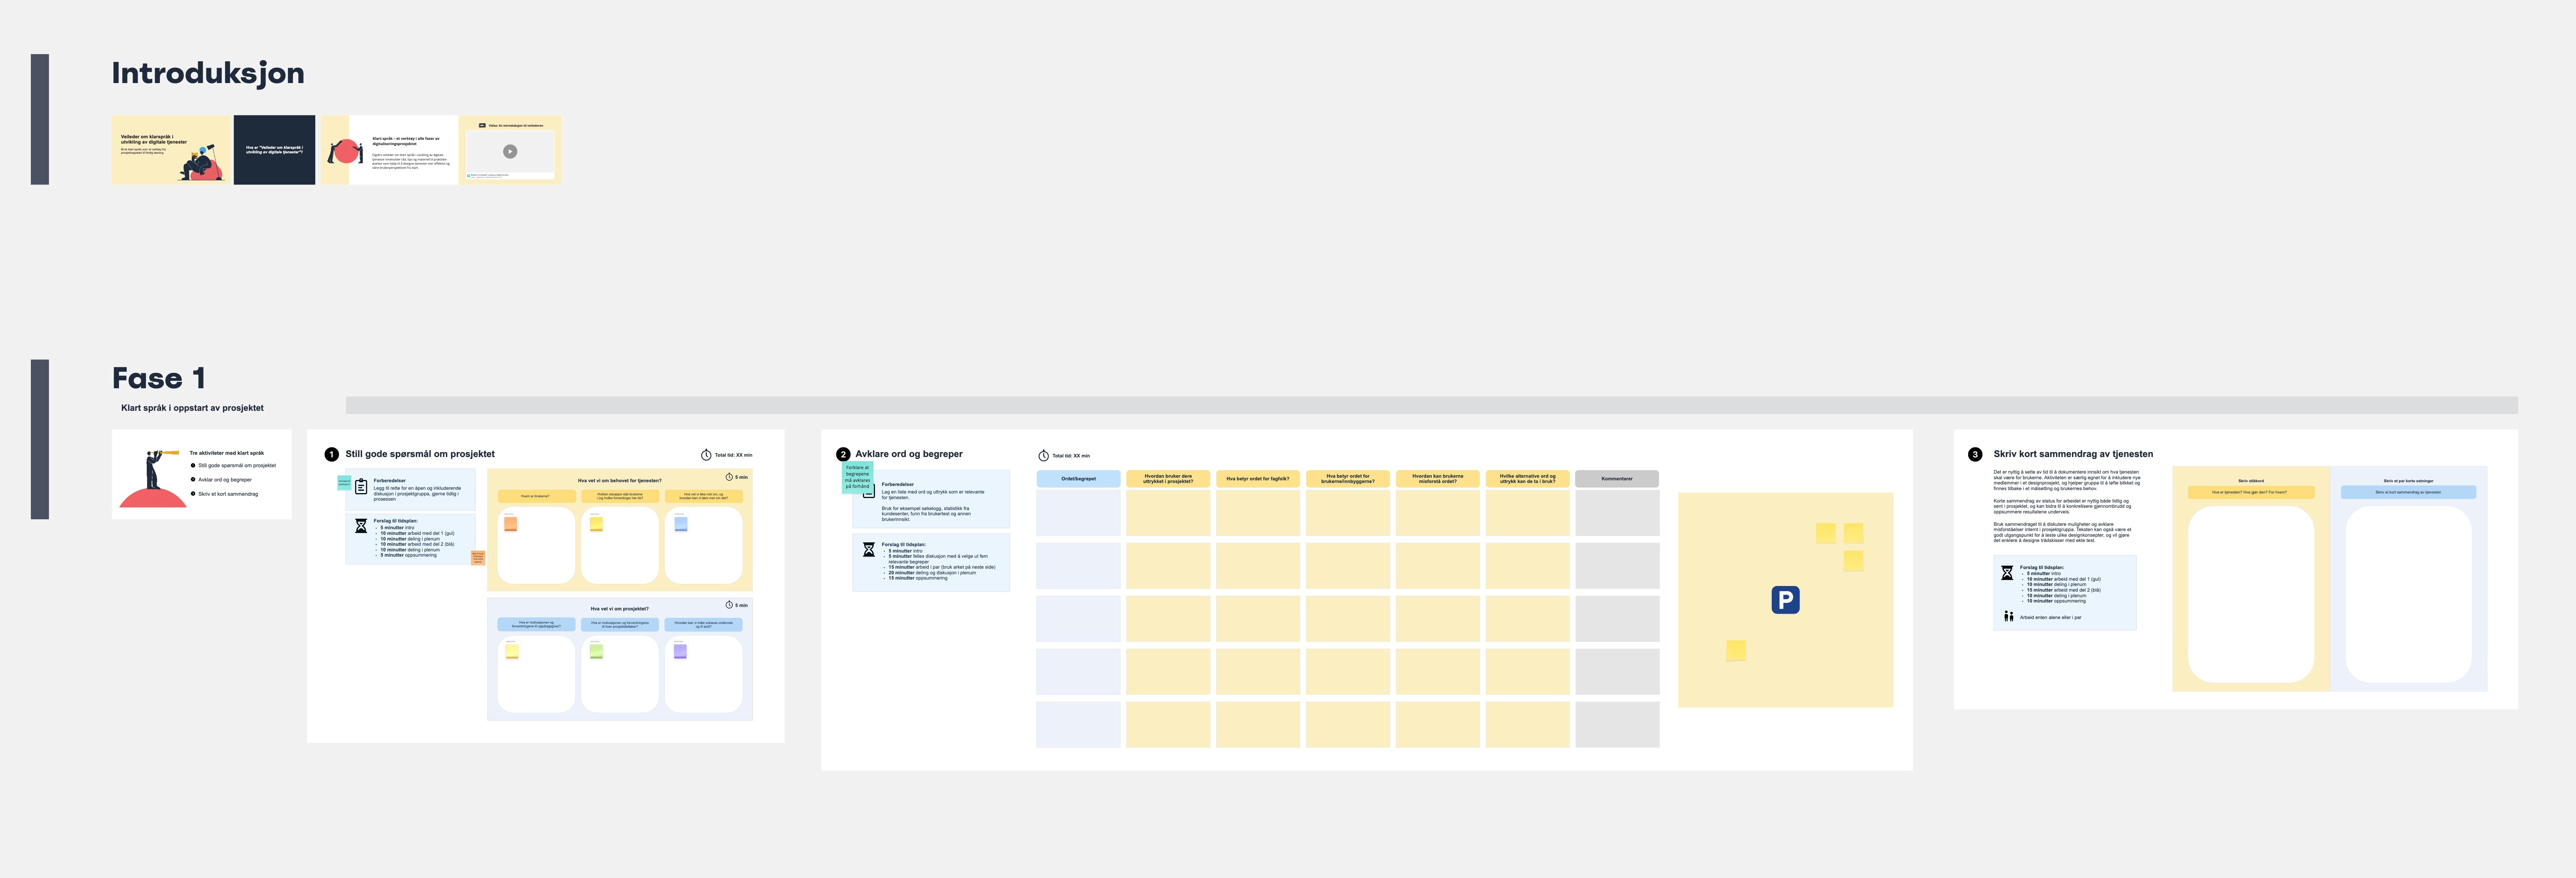Click the 'Hva betyr ordet for fagfolk?' header
This screenshot has width=2576, height=878.
(x=1257, y=478)
